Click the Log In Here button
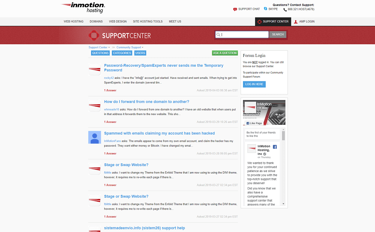The width and height of the screenshot is (375, 232). (x=254, y=84)
